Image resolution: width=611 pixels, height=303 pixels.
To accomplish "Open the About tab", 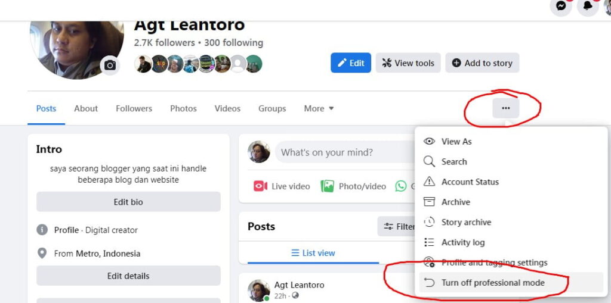I will 86,108.
